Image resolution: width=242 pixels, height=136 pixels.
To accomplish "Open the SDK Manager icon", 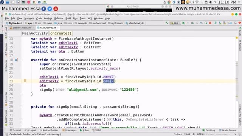I will coord(224,23).
